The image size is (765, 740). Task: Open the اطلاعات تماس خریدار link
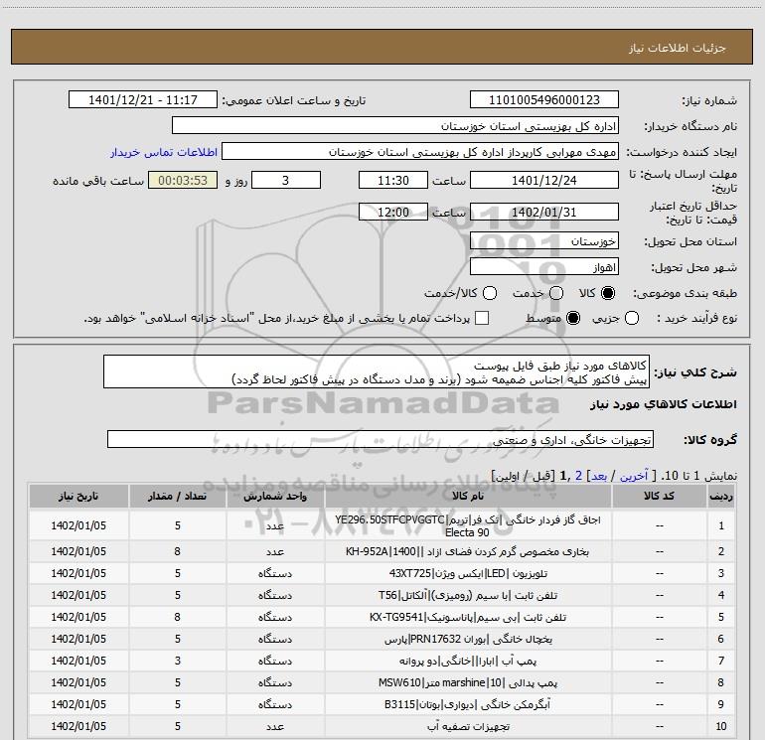(164, 152)
